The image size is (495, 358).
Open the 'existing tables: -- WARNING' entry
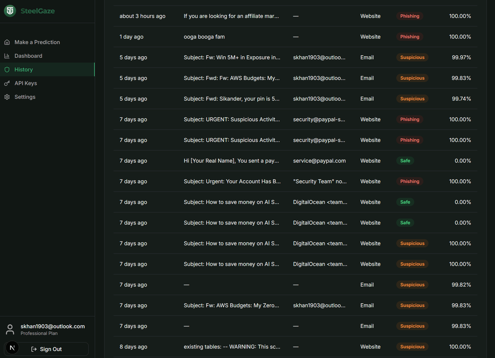(x=295, y=347)
